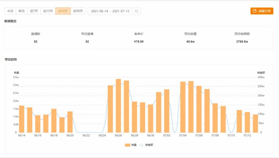Click the 预估销量 value 49.6w
279x158 pixels.
[x=190, y=42]
